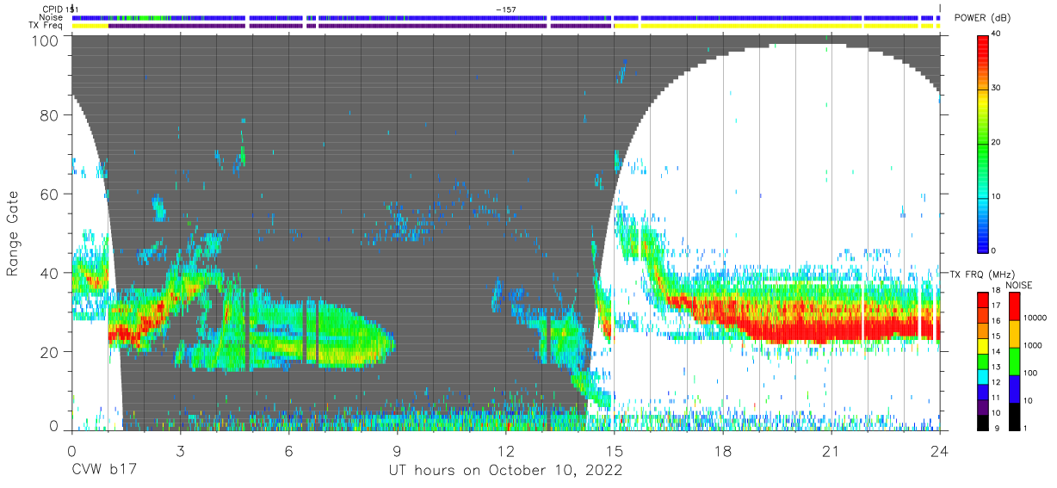Select hour 15 on the UT axis
Screen dimensions: 1057x488
point(615,451)
